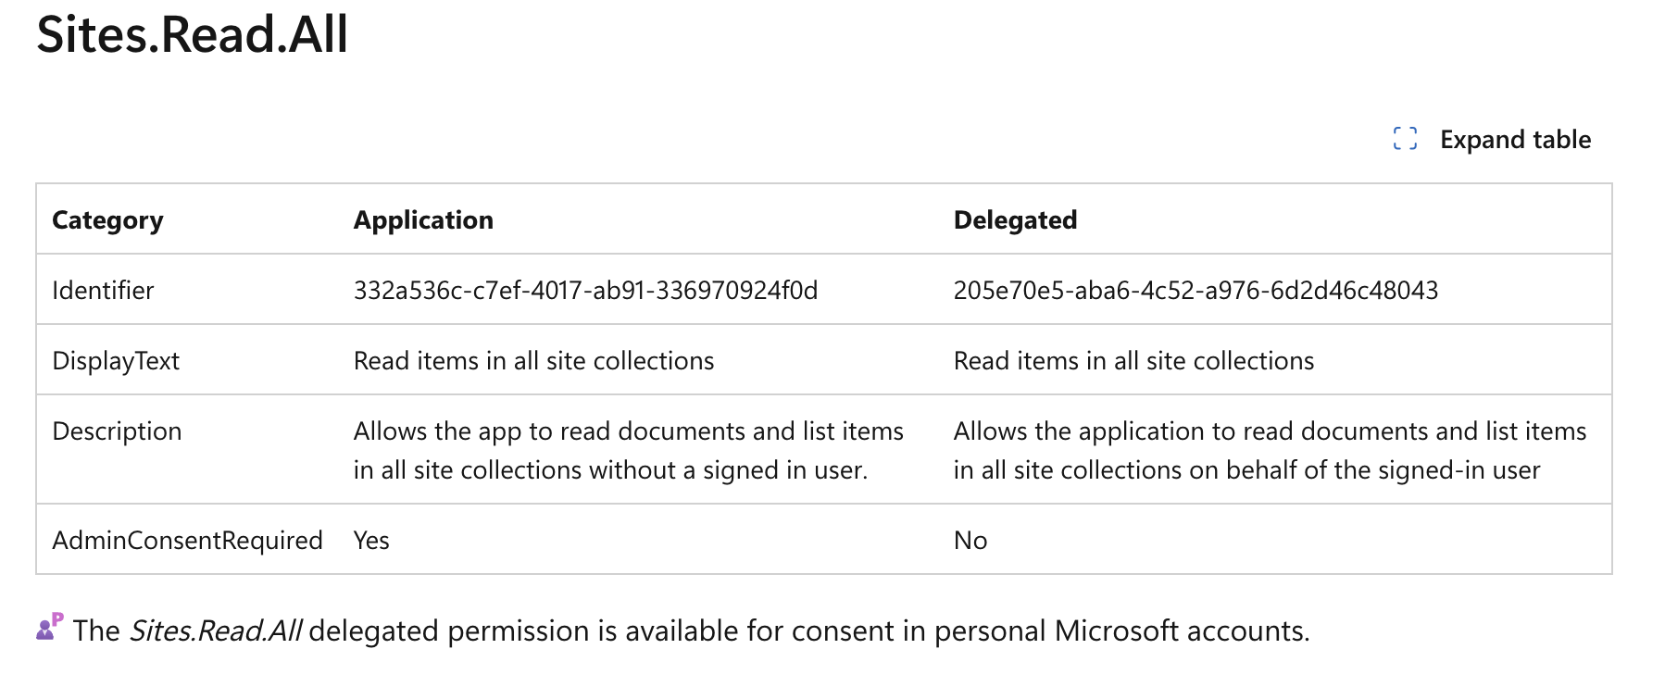Click the Category column header

[x=107, y=219]
